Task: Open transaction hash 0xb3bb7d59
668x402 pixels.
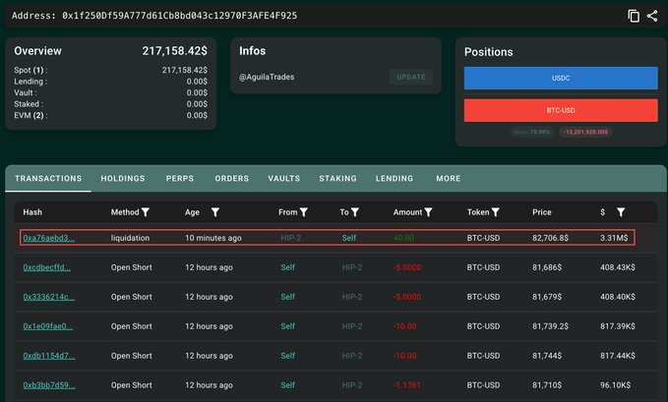Action: pyautogui.click(x=49, y=385)
